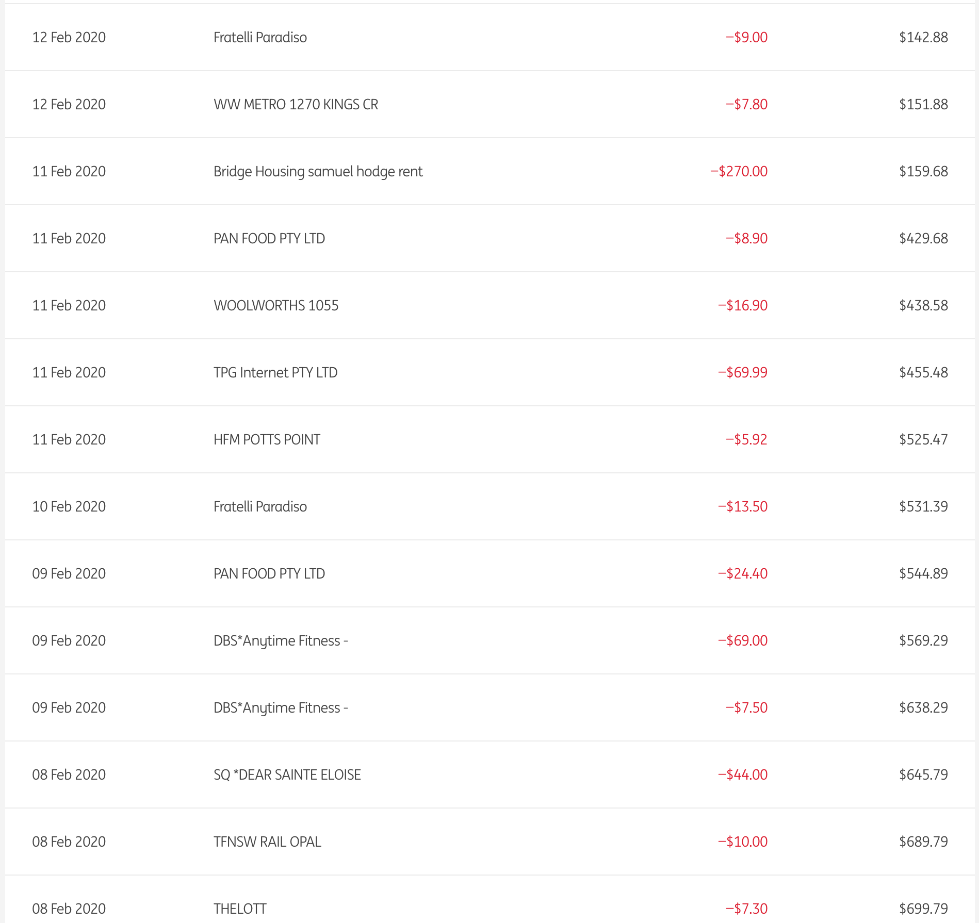Click the $159.68 balance after rent
The width and height of the screenshot is (979, 923).
(923, 171)
